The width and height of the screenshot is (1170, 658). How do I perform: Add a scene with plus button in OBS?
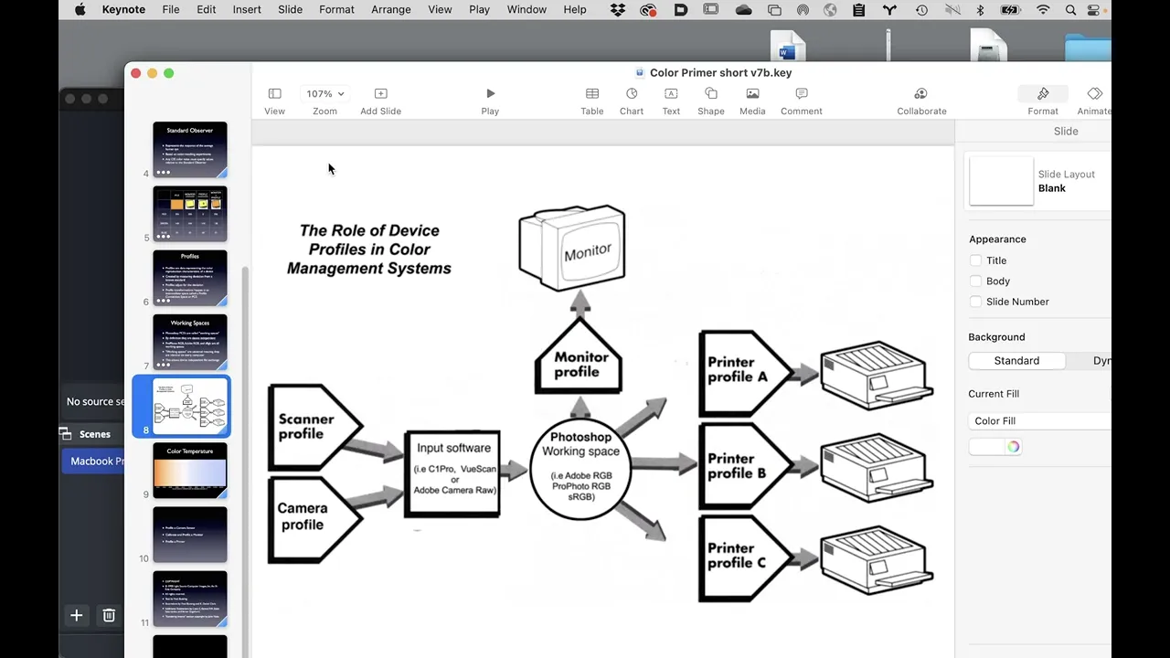click(x=77, y=615)
